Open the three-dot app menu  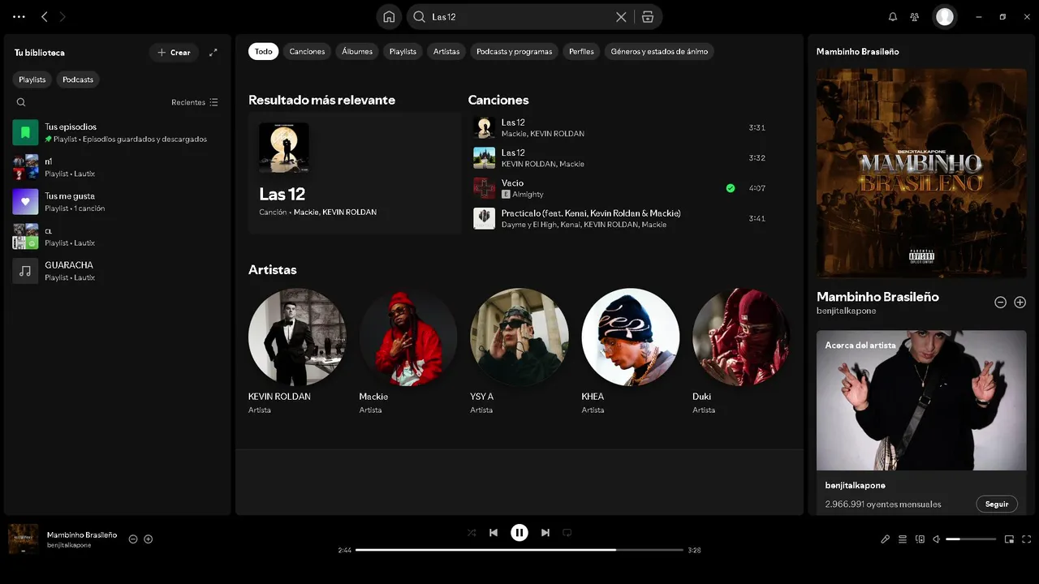point(19,16)
